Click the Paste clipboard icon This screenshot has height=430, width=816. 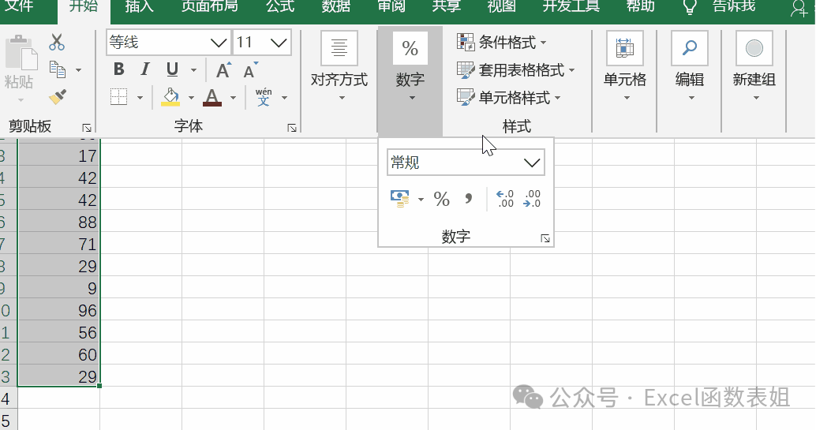point(21,52)
